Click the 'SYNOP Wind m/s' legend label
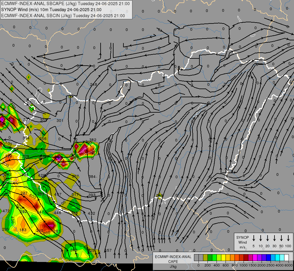 pos(242,242)
